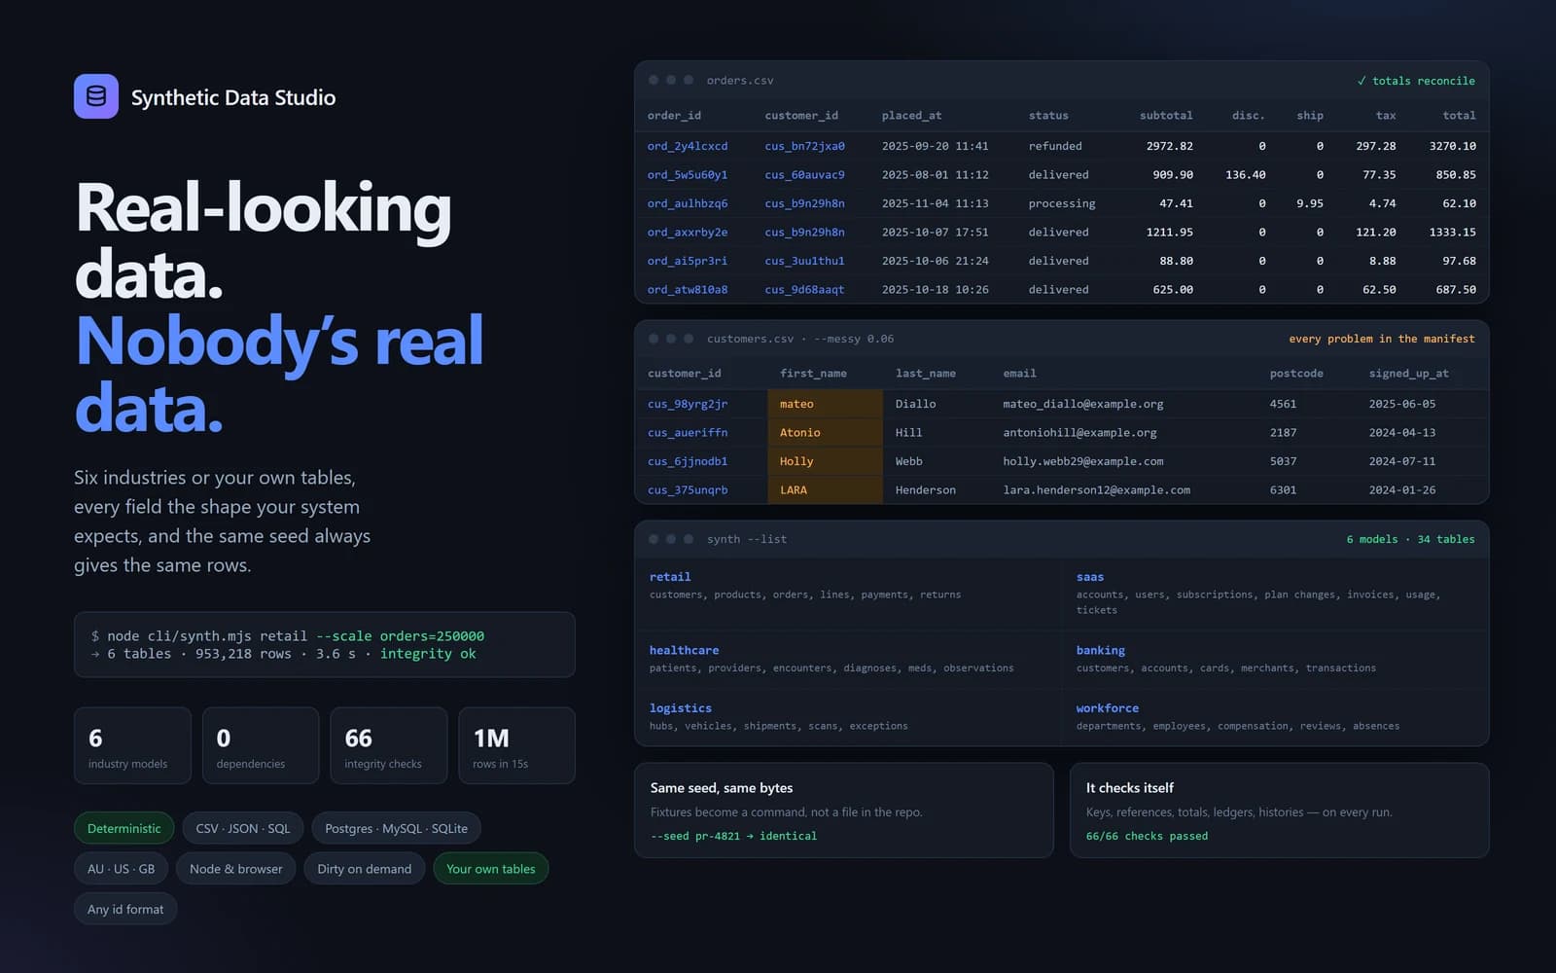Click the CSV · JSON · SQL pill
Viewport: 1556px width, 973px height.
(x=243, y=828)
